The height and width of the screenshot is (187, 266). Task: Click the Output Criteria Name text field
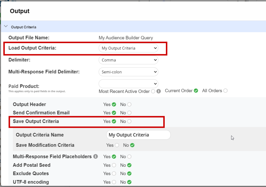pos(138,135)
